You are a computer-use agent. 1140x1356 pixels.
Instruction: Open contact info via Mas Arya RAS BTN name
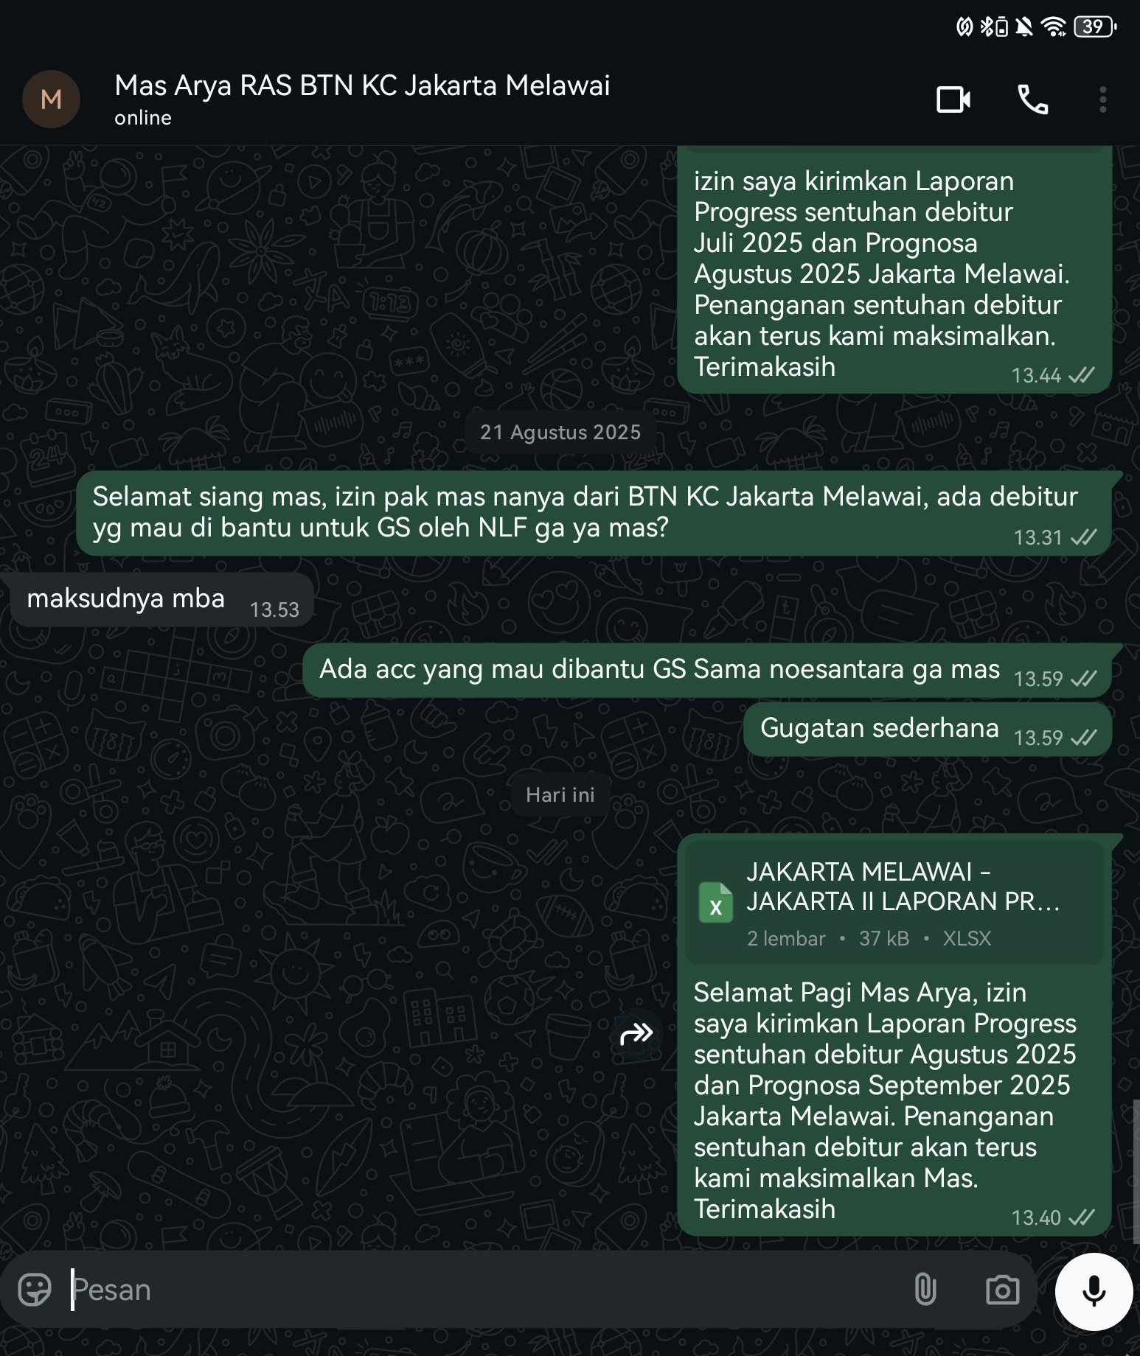[x=362, y=85]
